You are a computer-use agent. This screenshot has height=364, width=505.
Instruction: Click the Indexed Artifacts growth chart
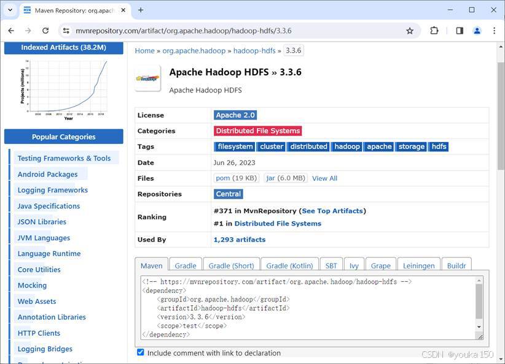(x=64, y=89)
